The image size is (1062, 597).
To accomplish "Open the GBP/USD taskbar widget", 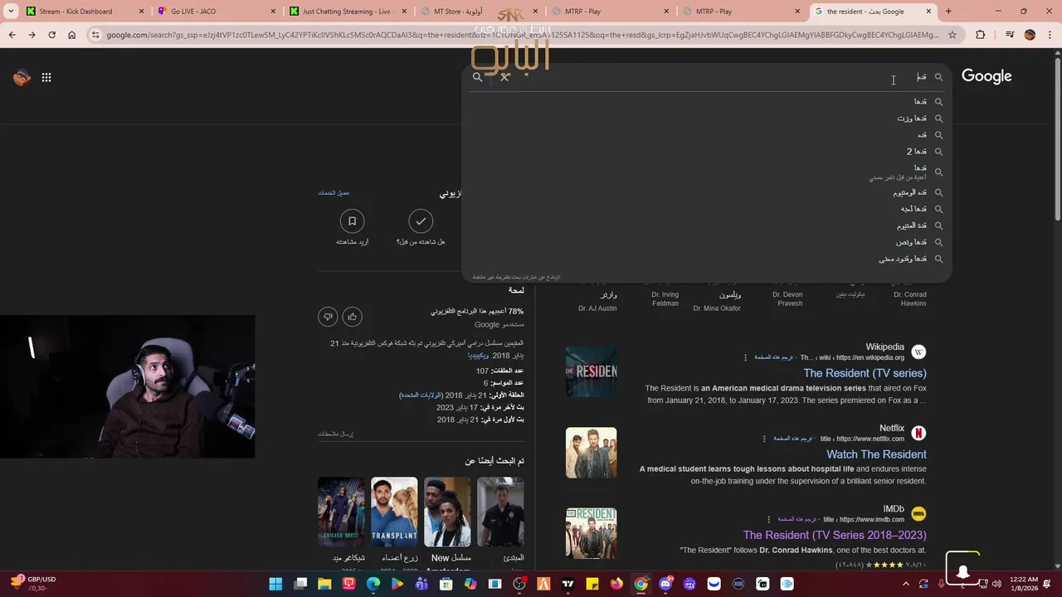I will 33,584.
